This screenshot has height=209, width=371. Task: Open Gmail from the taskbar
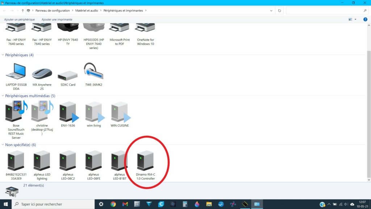[x=125, y=204]
